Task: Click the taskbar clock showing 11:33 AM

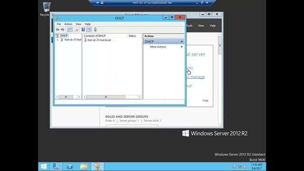Action: click(256, 167)
